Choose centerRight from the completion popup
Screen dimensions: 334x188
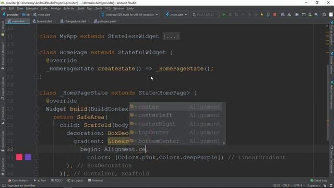(175, 124)
